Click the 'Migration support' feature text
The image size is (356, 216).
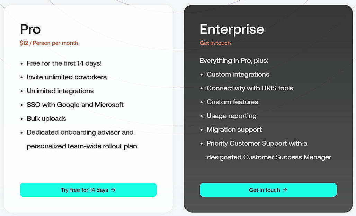point(234,129)
